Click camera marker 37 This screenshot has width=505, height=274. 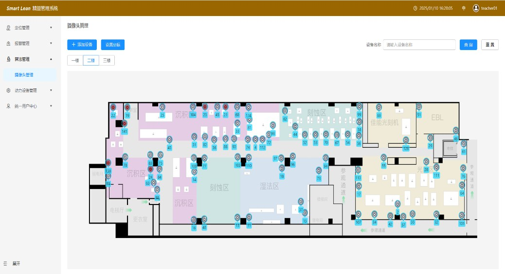point(301,202)
